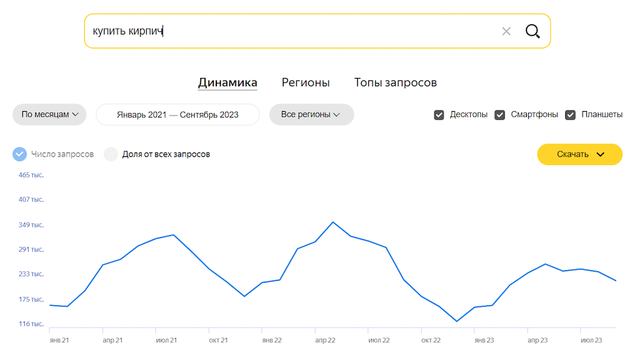Open the 'Январь 2021 — Сентябрь 2023' date range picker
This screenshot has width=638, height=355.
[177, 115]
